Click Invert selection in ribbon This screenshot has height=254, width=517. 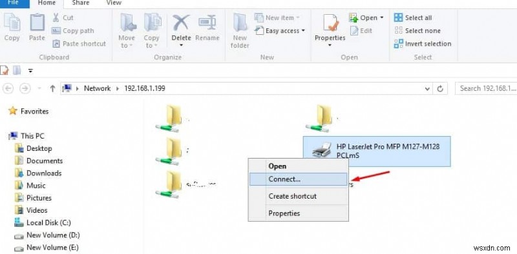click(423, 44)
